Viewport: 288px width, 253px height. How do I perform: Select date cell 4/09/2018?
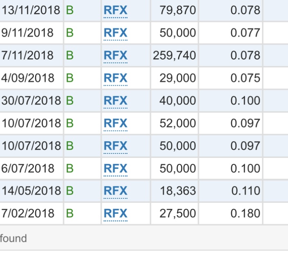28,78
